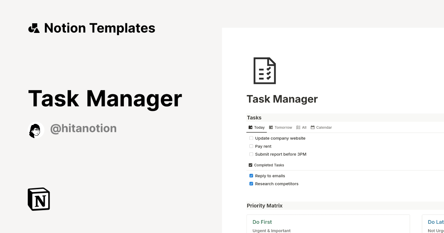This screenshot has height=233, width=444.
Task: Uncheck the Research competitors checkbox
Action: (x=251, y=184)
